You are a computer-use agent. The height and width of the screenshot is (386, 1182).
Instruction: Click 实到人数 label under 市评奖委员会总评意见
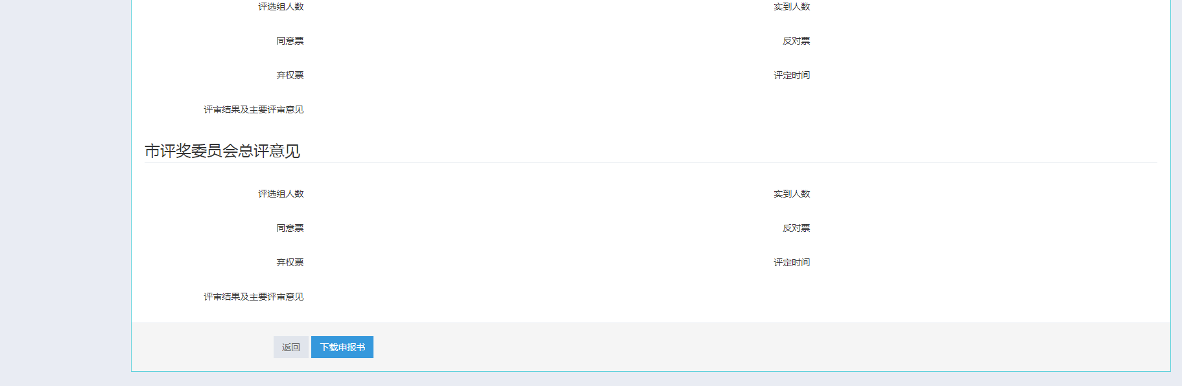pos(792,194)
